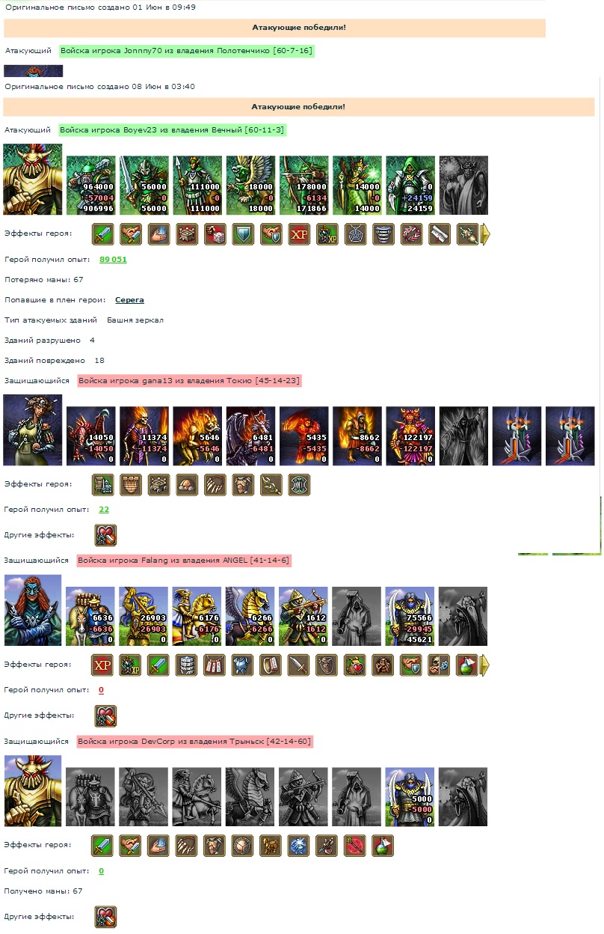This screenshot has height=934, width=604.
Task: Click gana13's female hero portrait
Action: tap(33, 430)
